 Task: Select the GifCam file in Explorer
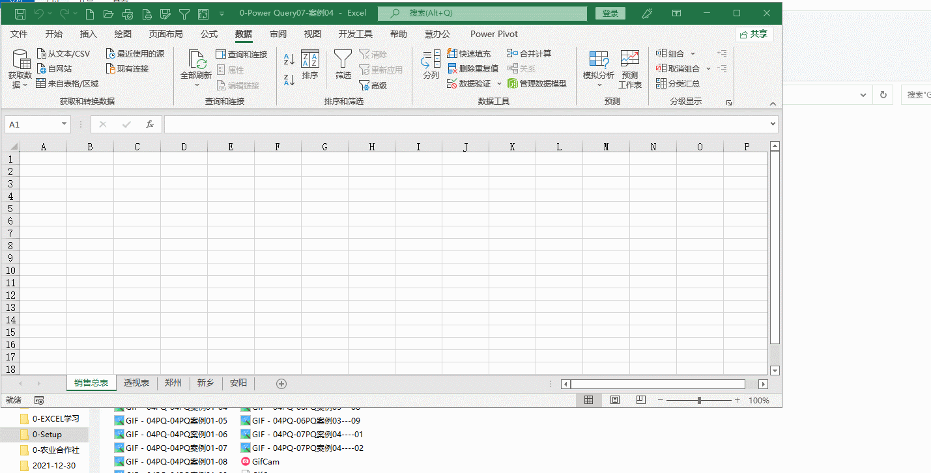point(260,461)
